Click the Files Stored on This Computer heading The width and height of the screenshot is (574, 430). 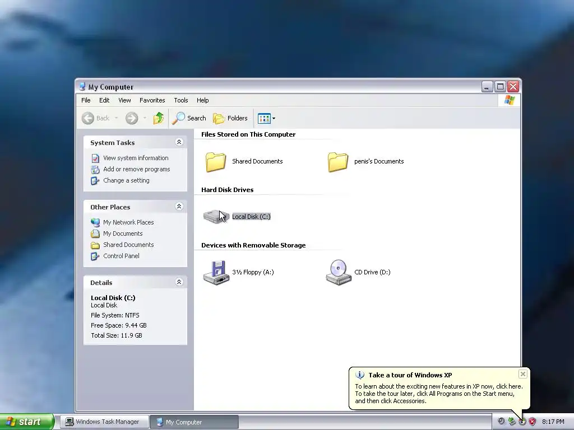[x=248, y=134]
